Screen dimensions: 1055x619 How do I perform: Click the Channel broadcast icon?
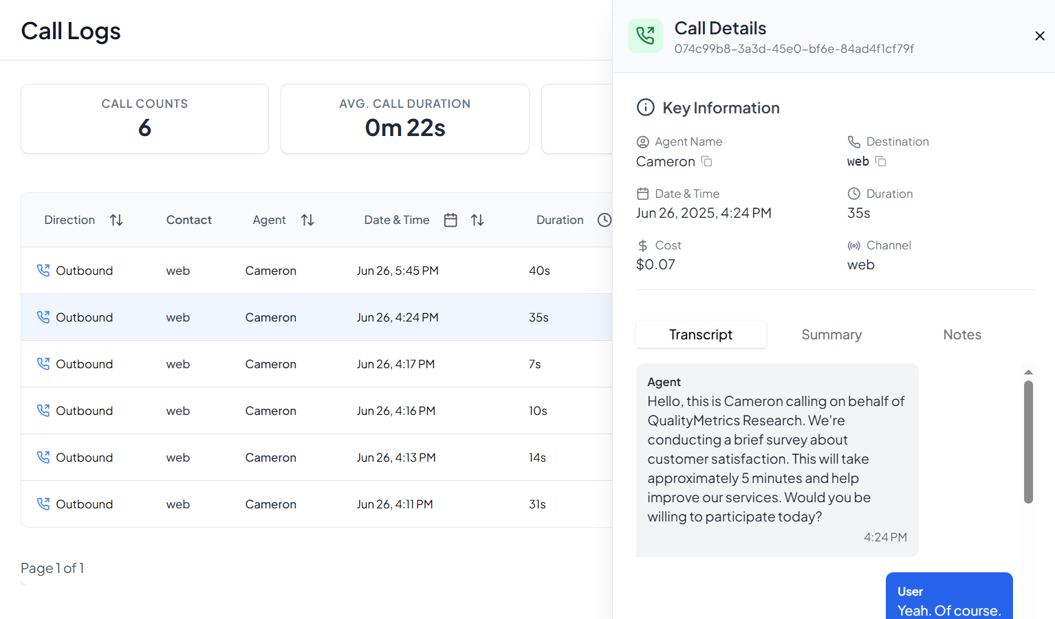[x=853, y=245]
